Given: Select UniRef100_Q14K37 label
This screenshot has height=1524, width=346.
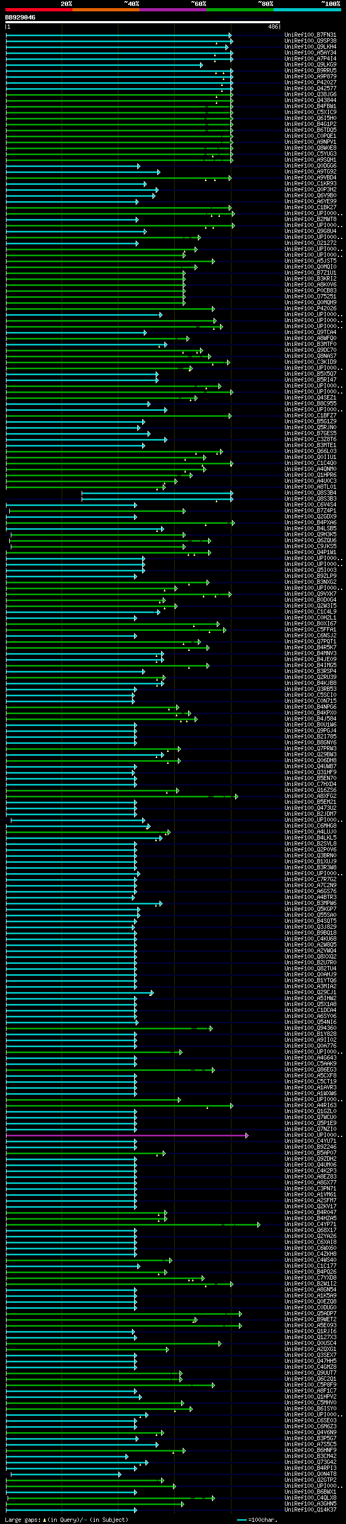Looking at the screenshot, I should 310,1510.
